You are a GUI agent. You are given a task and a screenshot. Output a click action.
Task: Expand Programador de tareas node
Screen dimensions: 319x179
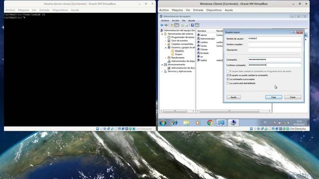click(165, 37)
